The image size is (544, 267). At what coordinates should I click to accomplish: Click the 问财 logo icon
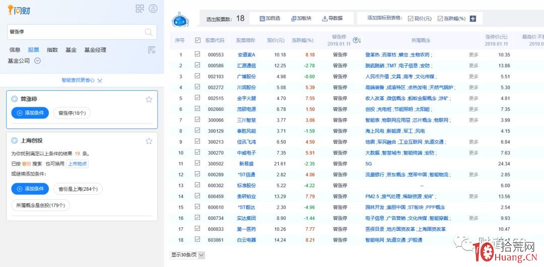point(19,10)
